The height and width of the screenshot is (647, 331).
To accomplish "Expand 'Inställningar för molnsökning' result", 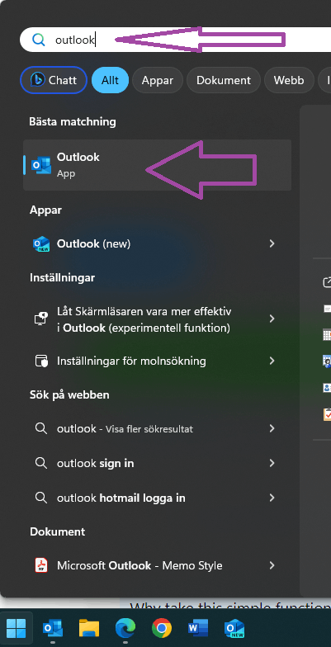I will tap(272, 361).
